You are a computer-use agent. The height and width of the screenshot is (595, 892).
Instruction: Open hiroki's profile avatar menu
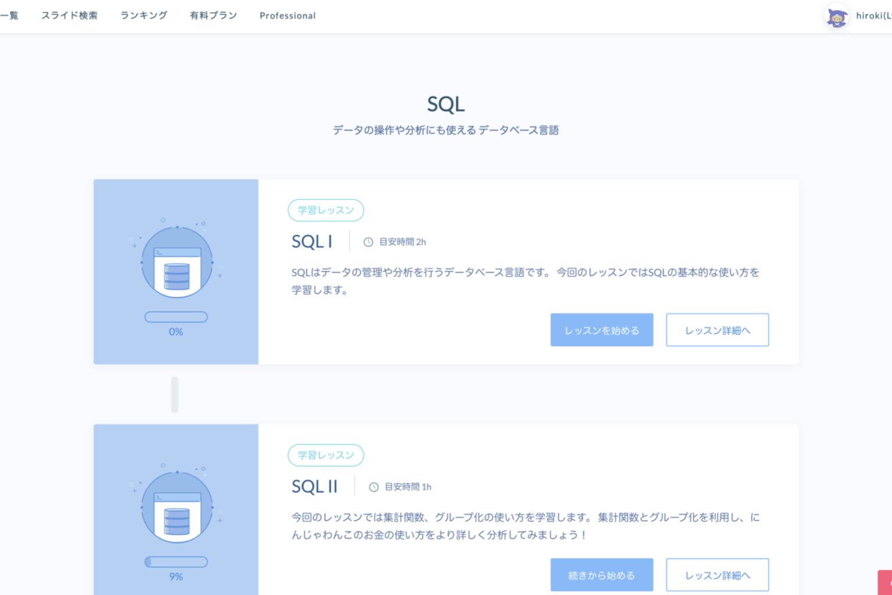(837, 16)
